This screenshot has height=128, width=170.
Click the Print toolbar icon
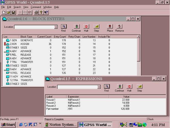coord(36,12)
